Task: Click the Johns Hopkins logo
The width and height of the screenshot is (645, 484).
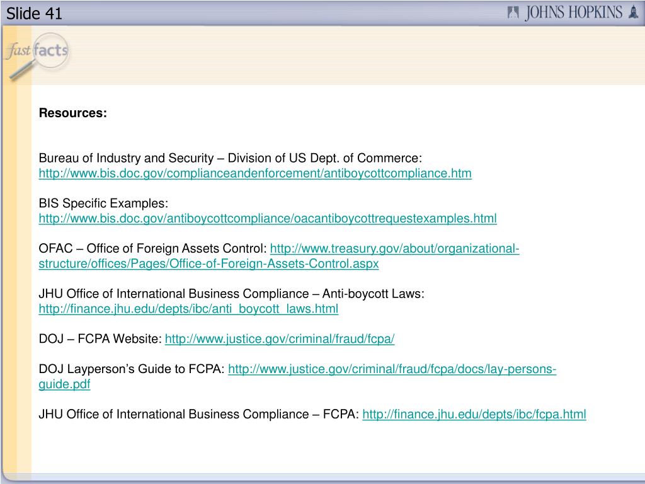Action: 573,13
